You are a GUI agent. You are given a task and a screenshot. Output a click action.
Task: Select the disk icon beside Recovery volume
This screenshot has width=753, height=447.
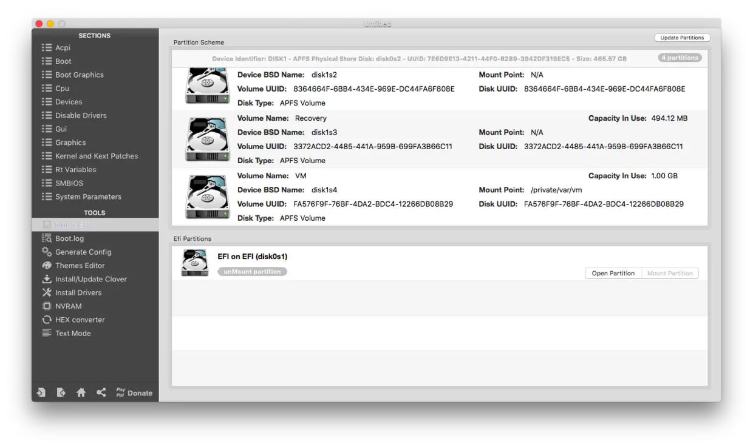pyautogui.click(x=206, y=139)
